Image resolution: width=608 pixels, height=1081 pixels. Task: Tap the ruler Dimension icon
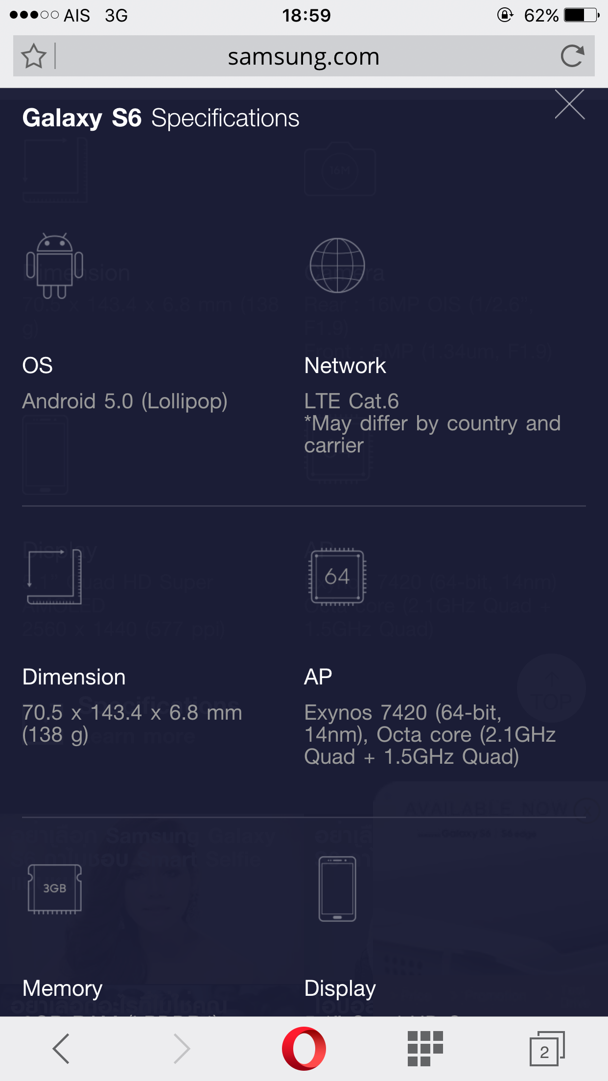point(54,577)
